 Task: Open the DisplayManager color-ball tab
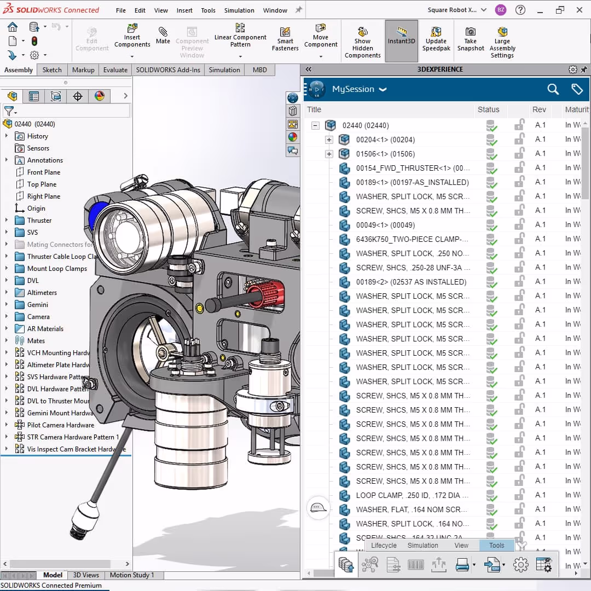[x=100, y=96]
